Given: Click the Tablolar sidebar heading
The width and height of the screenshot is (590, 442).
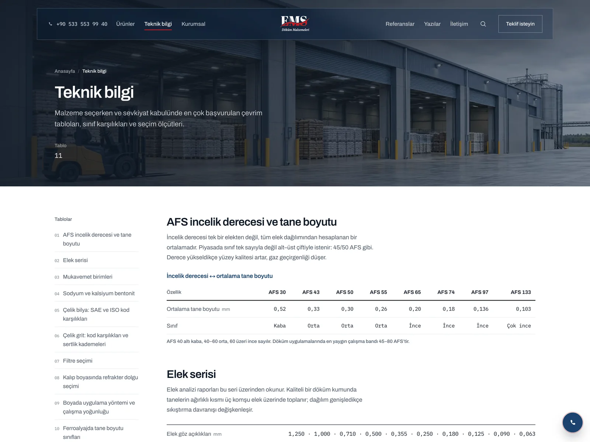Looking at the screenshot, I should (x=63, y=219).
